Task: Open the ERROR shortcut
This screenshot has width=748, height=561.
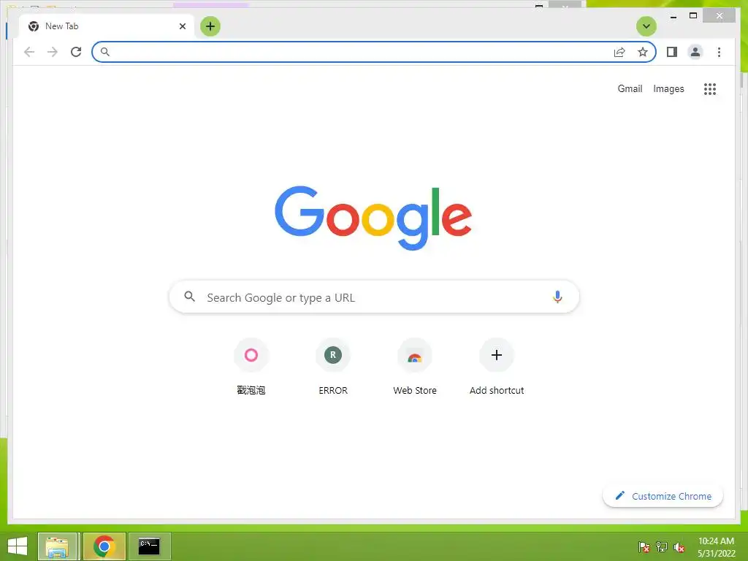Action: pos(333,367)
